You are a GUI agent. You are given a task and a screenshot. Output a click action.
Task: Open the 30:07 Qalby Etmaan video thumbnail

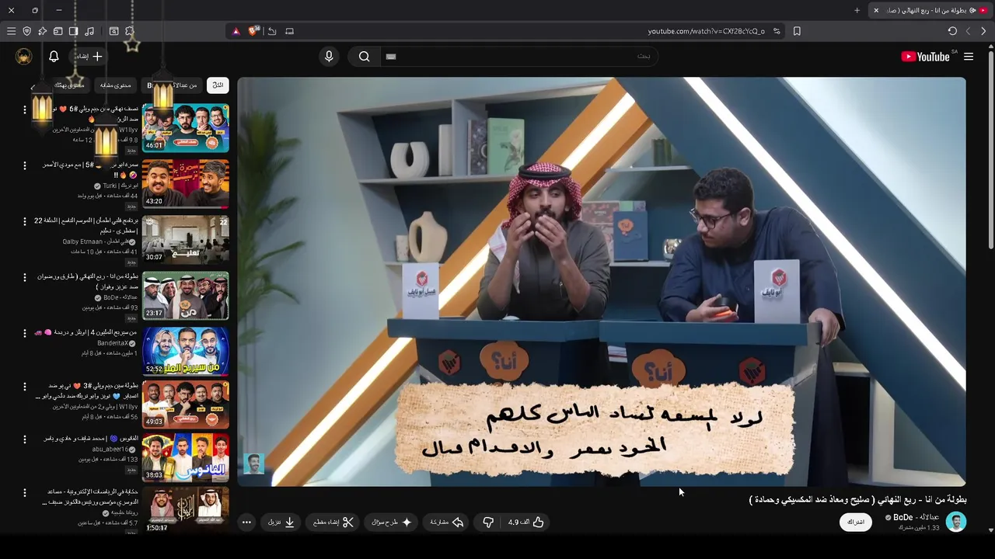185,239
